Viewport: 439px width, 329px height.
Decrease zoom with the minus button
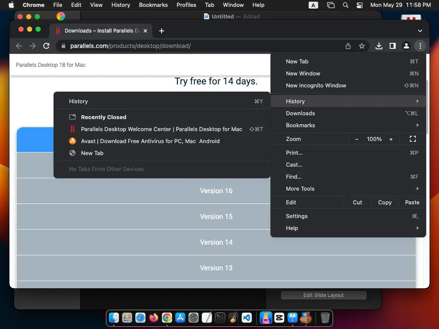357,139
